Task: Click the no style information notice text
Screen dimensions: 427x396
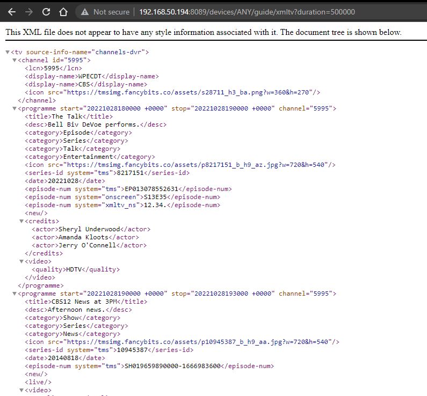Action: coord(203,32)
